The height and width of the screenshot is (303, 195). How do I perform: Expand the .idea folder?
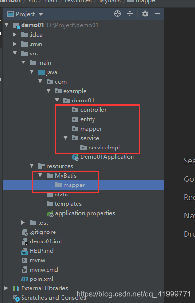[x=15, y=35]
